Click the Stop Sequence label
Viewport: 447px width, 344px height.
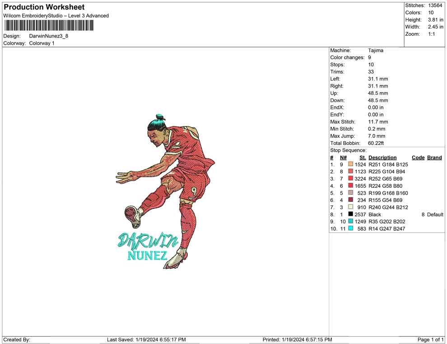click(x=348, y=150)
